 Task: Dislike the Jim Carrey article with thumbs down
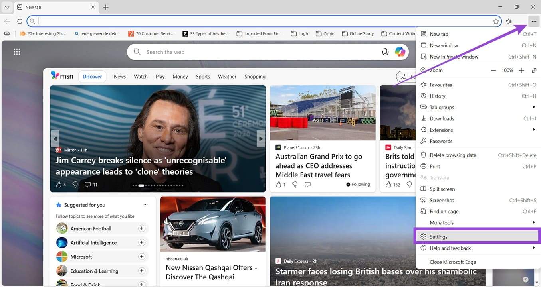tap(75, 184)
